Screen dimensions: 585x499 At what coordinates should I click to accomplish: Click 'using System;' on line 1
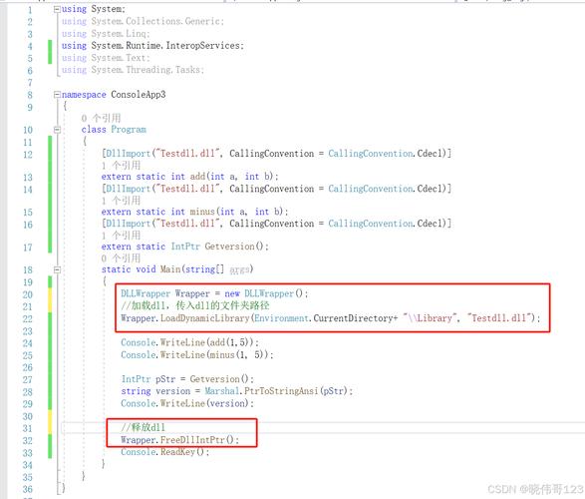coord(94,9)
